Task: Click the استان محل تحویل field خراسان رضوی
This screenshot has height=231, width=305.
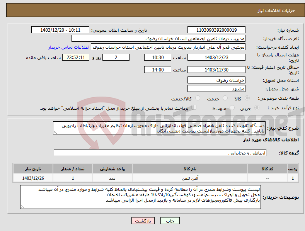Action: click(216, 80)
